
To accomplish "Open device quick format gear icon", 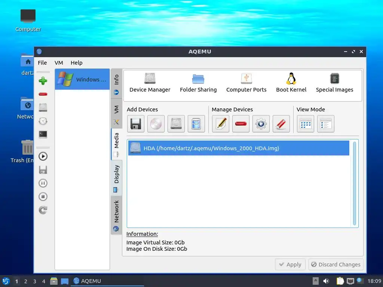I will coord(261,124).
